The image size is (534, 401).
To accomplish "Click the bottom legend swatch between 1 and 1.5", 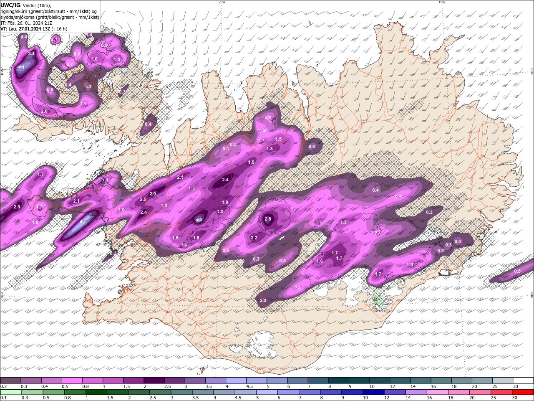I will [96, 392].
